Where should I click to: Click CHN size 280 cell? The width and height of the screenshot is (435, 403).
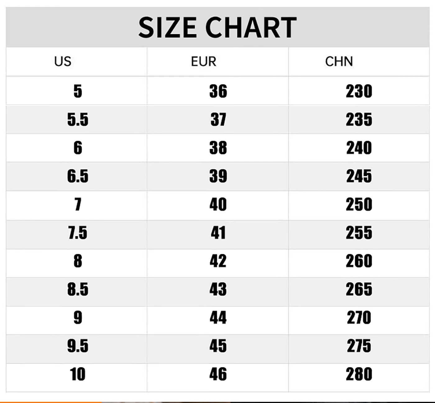(359, 374)
